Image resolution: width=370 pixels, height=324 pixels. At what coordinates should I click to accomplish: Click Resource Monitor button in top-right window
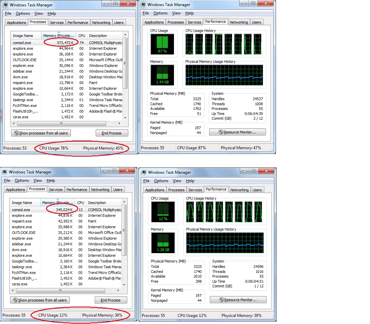[x=237, y=132]
